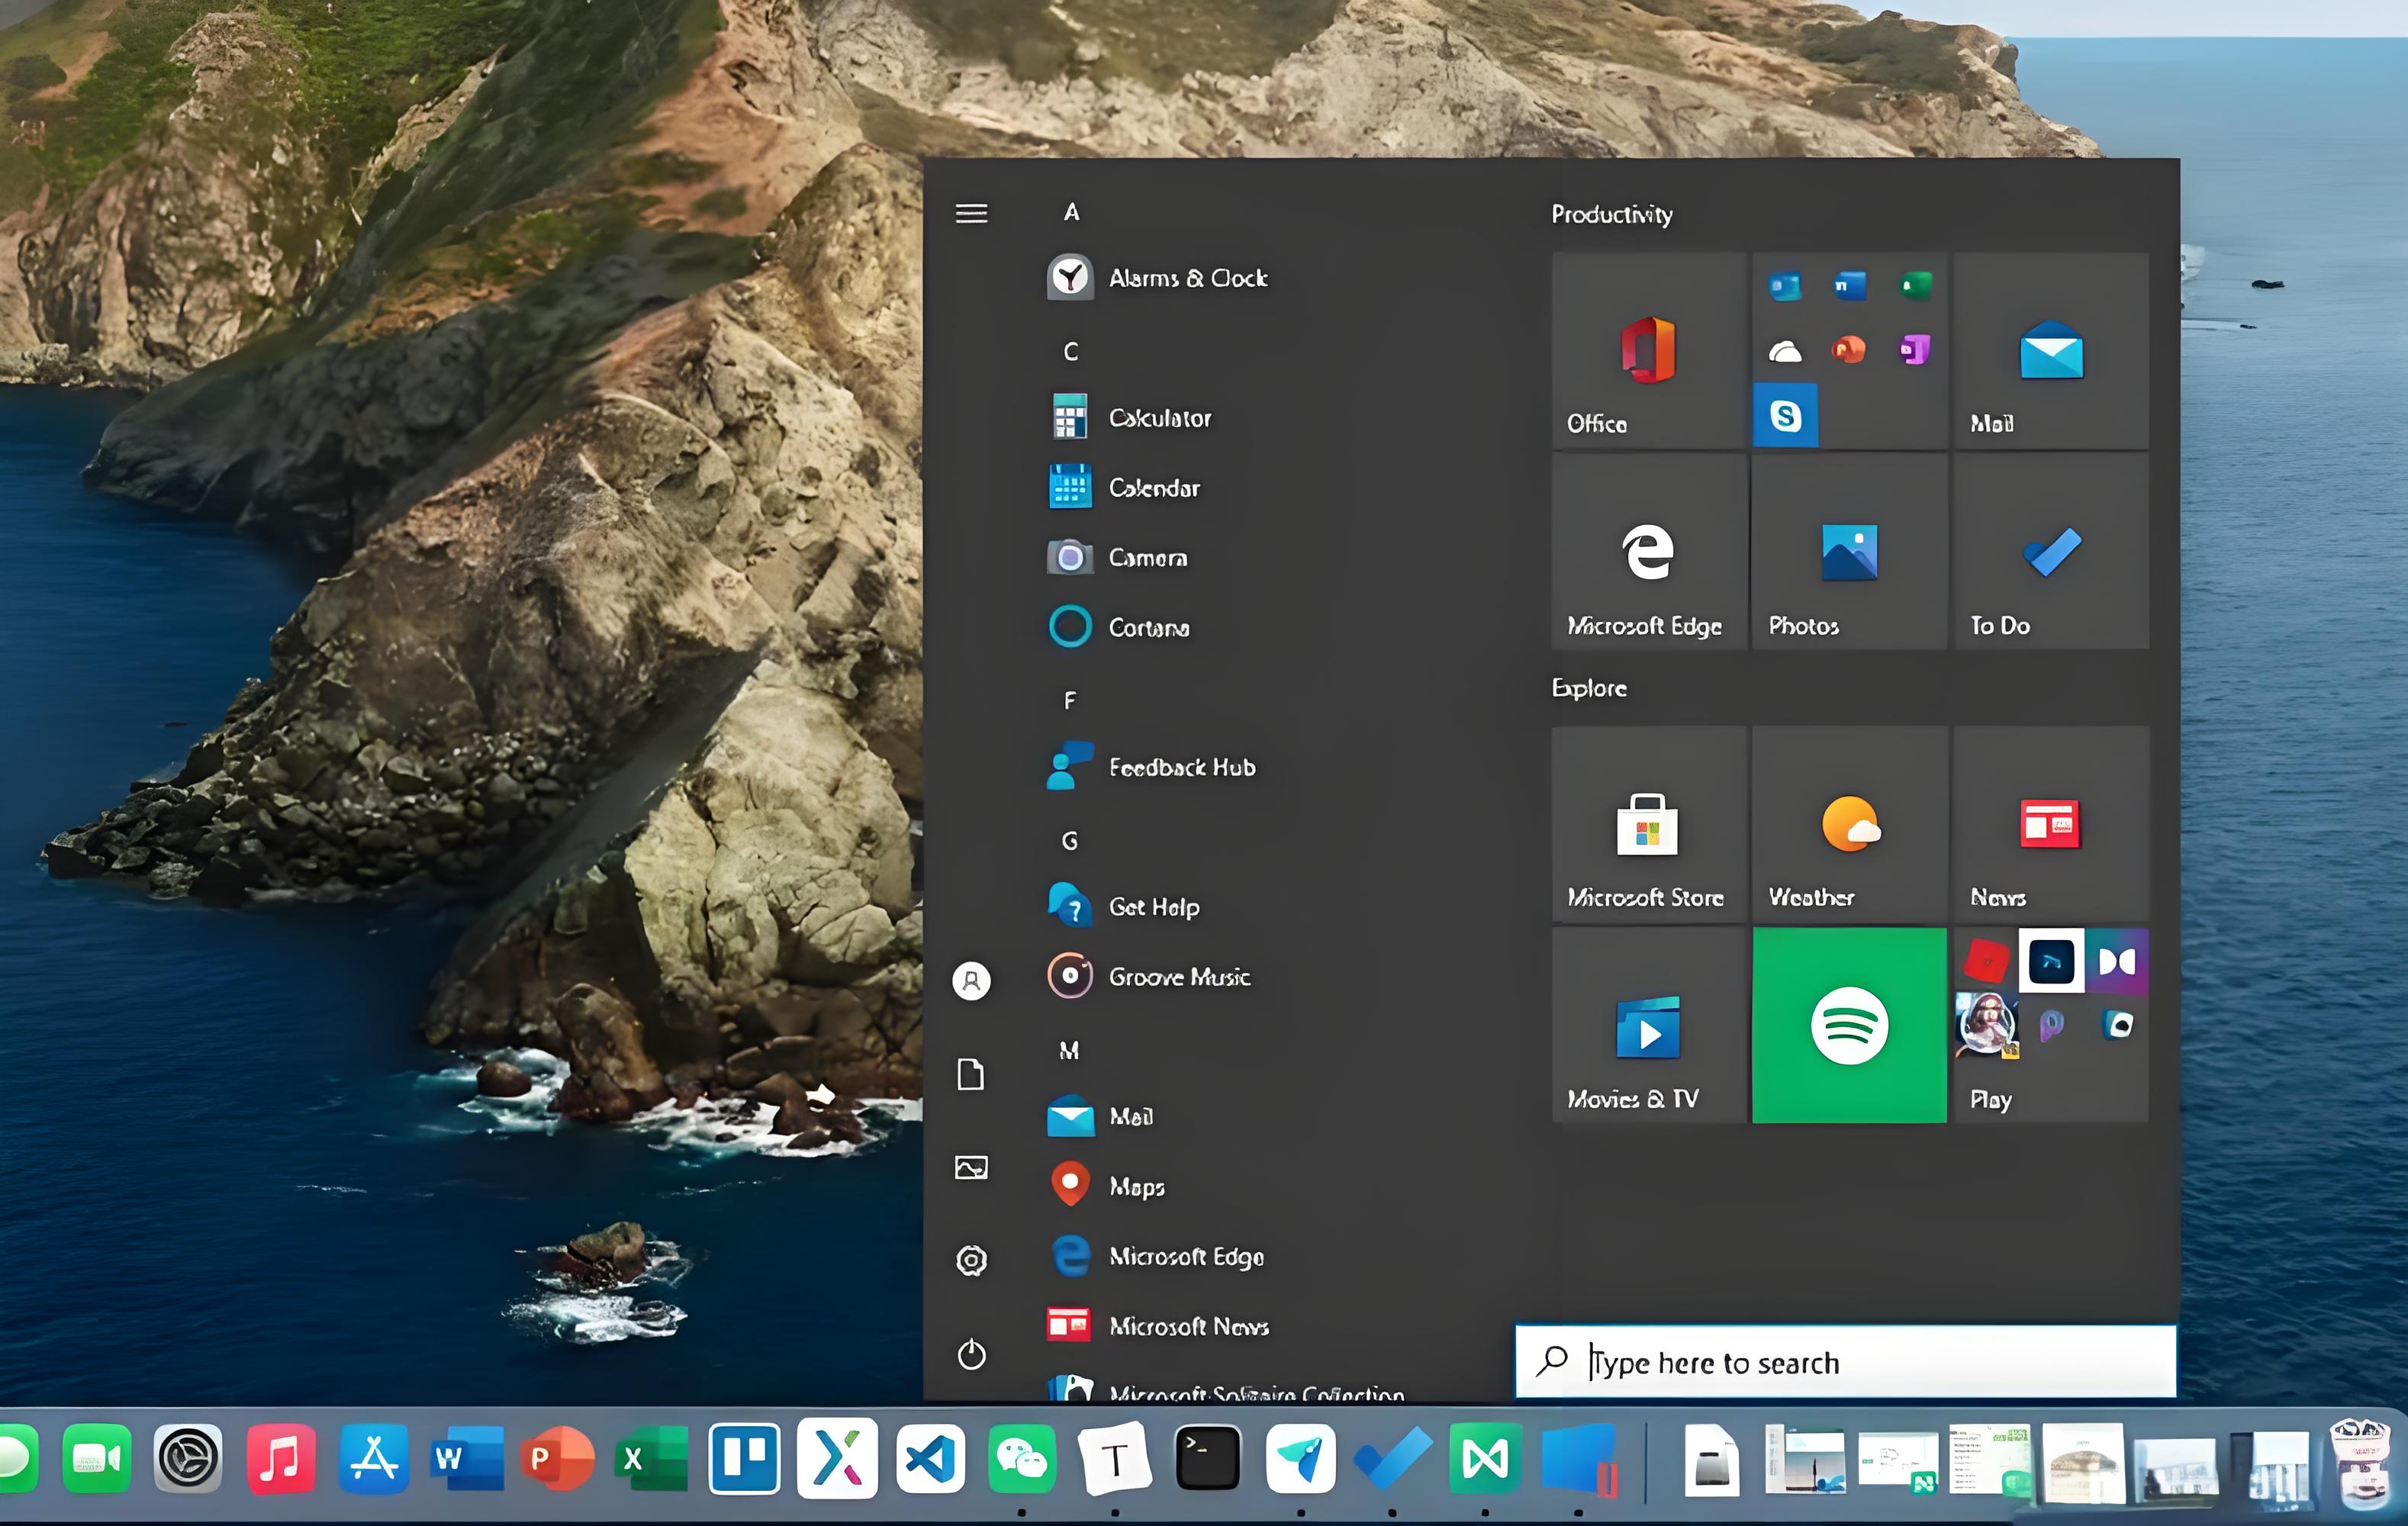The width and height of the screenshot is (2408, 1526).
Task: Expand the Explore category tile group
Action: 1586,687
